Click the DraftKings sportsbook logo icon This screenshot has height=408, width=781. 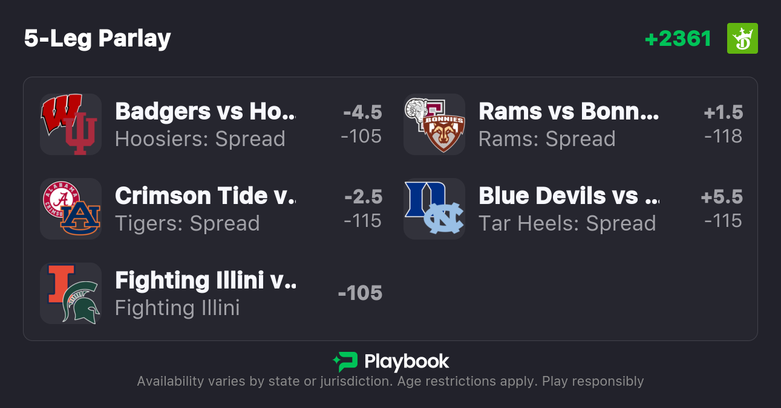(x=742, y=39)
